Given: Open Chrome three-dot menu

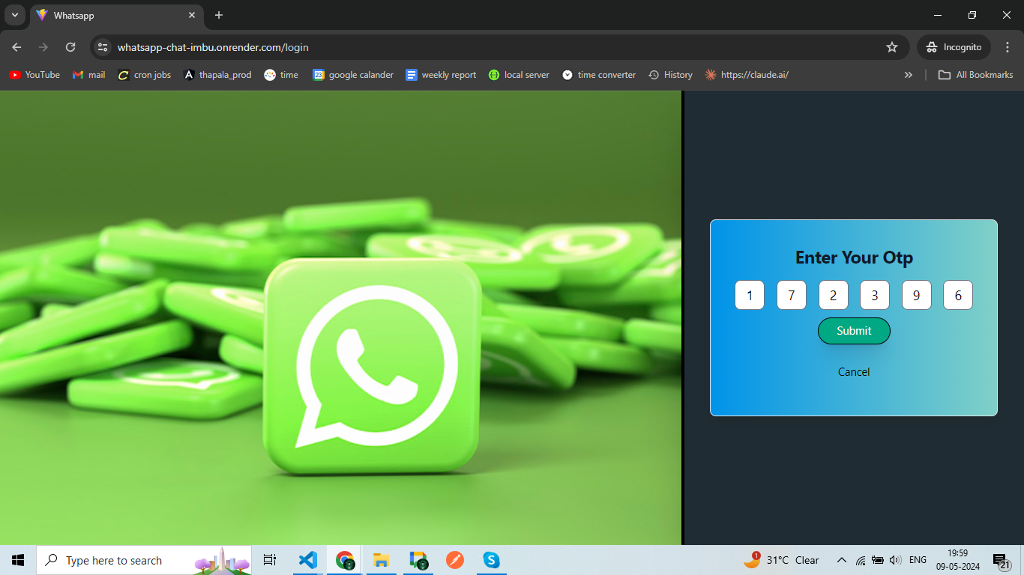Looking at the screenshot, I should [x=1008, y=47].
